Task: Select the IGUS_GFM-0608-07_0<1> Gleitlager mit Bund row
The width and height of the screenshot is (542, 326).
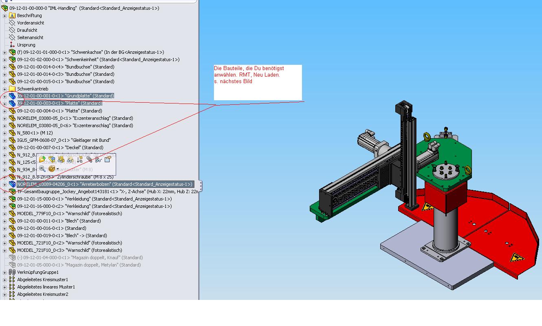Action: pyautogui.click(x=64, y=140)
